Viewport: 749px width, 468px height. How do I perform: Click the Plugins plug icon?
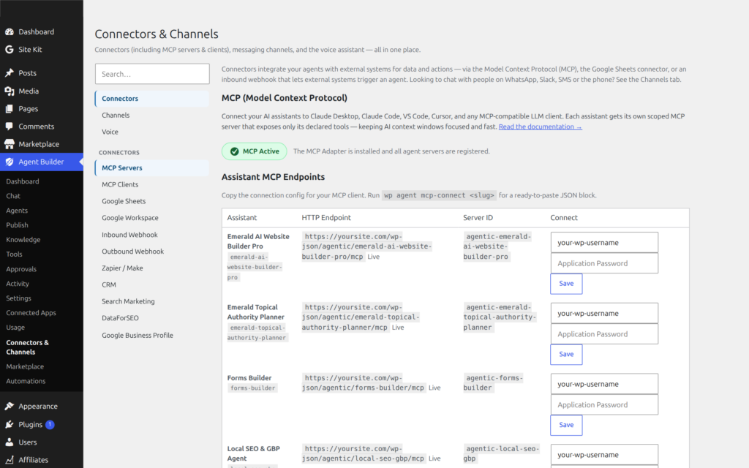9,425
